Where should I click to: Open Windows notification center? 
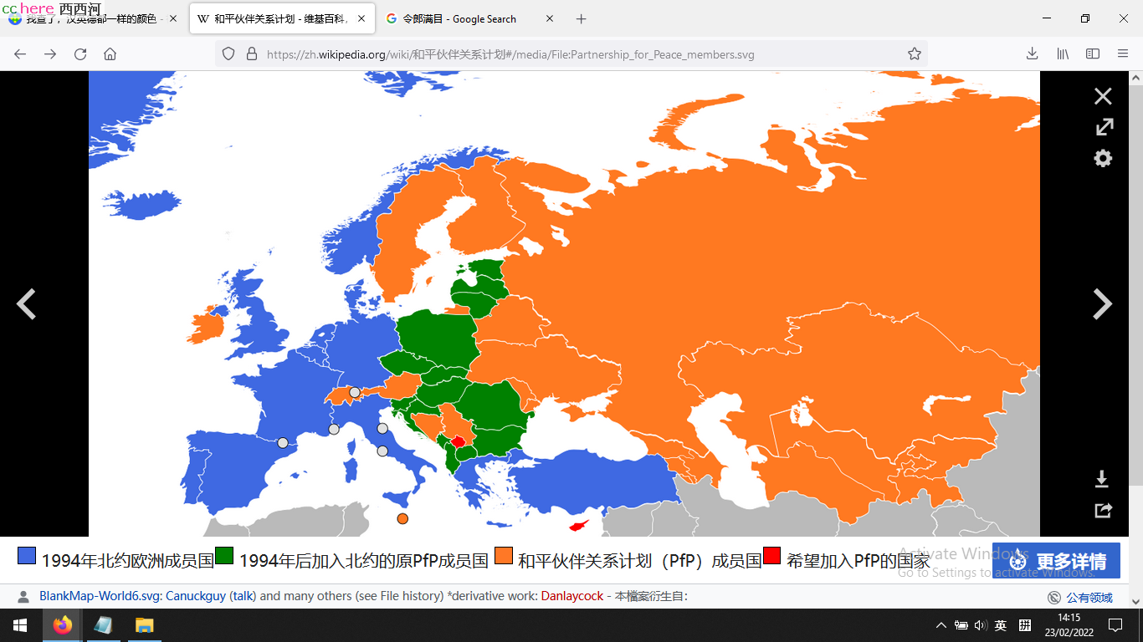coord(1115,625)
